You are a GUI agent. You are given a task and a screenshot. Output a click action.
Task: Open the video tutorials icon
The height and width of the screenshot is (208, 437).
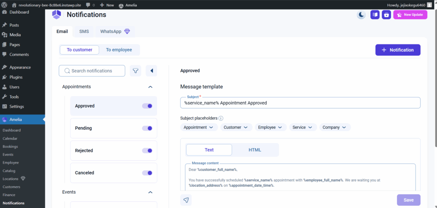coord(386,15)
